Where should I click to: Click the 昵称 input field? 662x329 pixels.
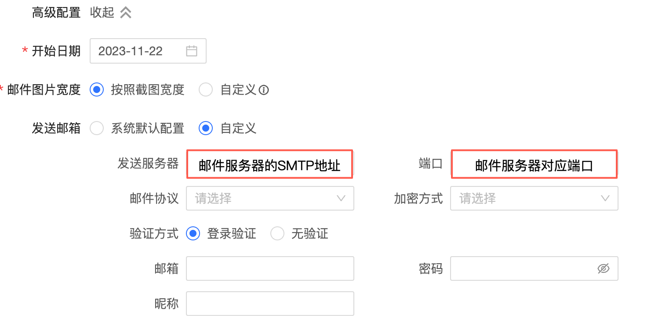[270, 304]
